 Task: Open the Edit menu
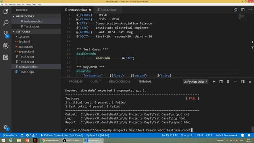(x=6, y=4)
